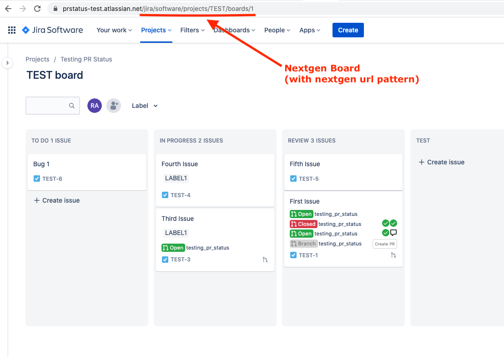The width and height of the screenshot is (504, 357).
Task: Click the REVIEW 3 ISSUES column header
Action: (312, 141)
